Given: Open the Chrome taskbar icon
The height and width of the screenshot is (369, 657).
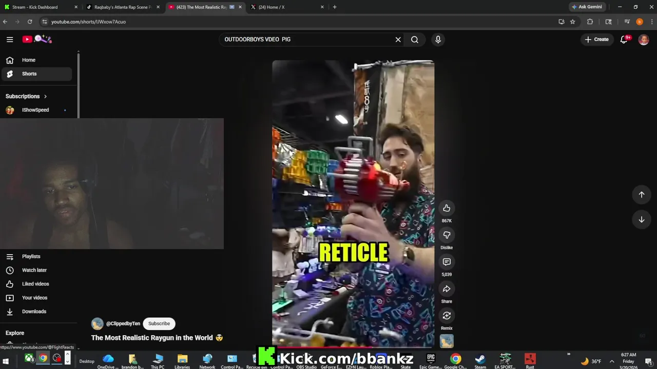Looking at the screenshot, I should click(x=43, y=358).
